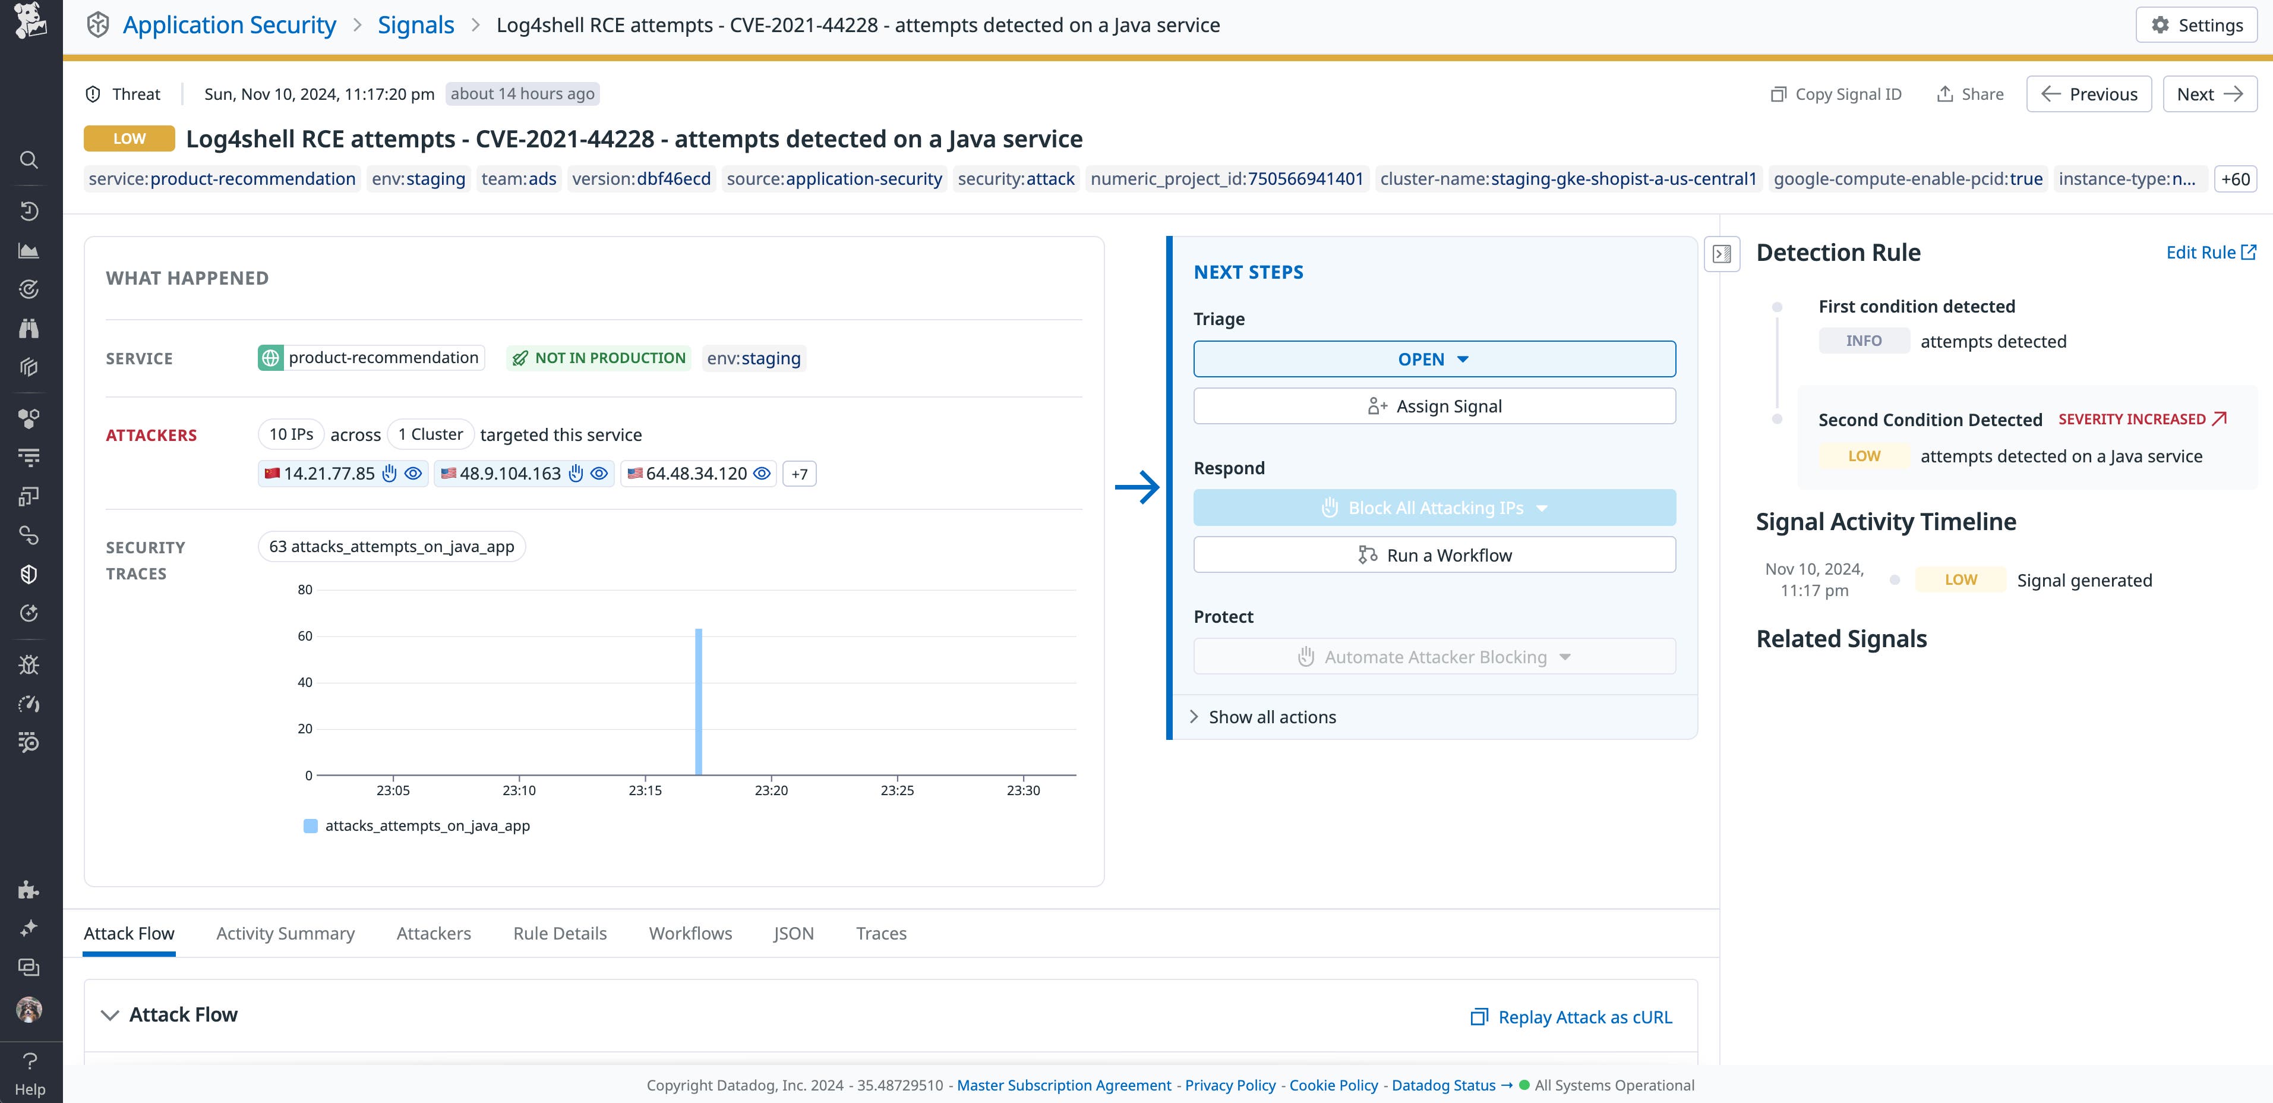Toggle the attacks_attempts_on_java_app legend entry
The image size is (2273, 1103).
point(418,826)
